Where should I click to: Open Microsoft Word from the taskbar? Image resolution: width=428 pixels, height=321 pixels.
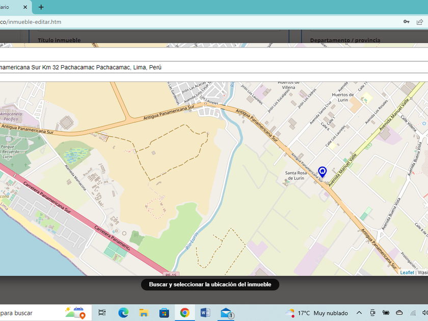(x=205, y=312)
